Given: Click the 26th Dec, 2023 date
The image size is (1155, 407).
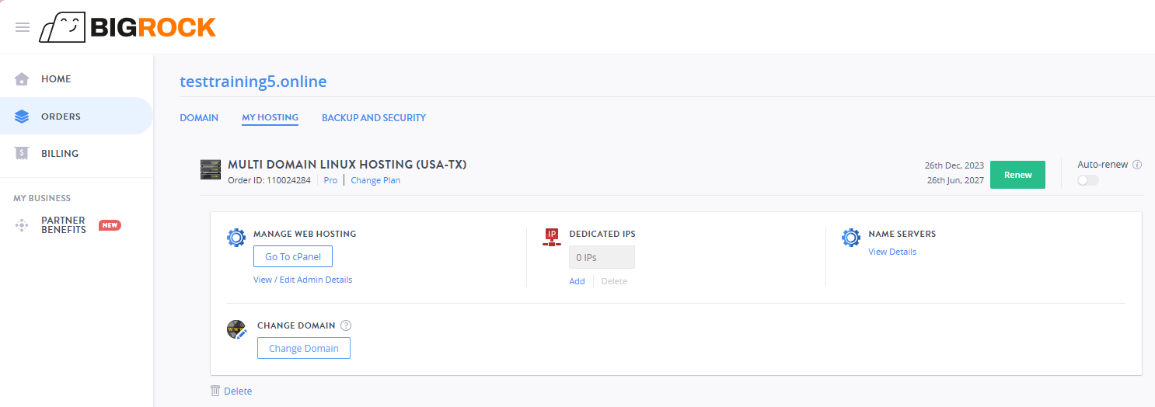Looking at the screenshot, I should [954, 165].
